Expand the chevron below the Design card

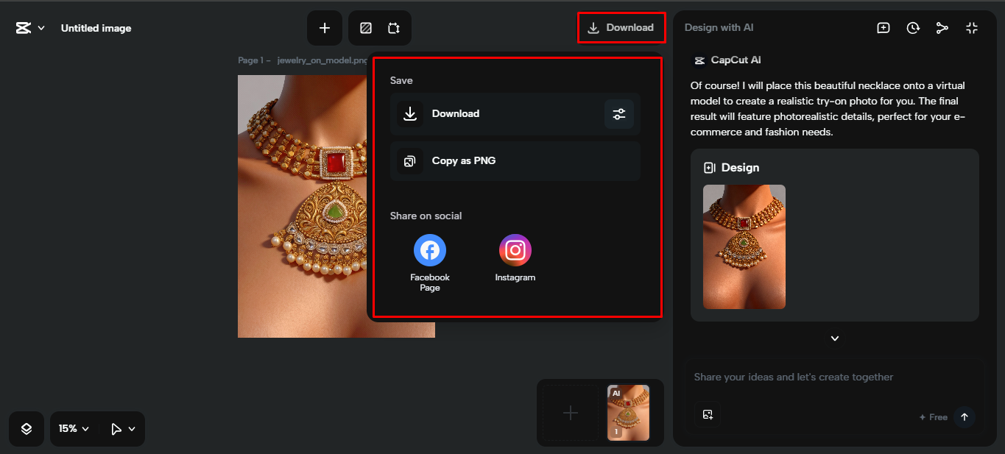point(834,338)
